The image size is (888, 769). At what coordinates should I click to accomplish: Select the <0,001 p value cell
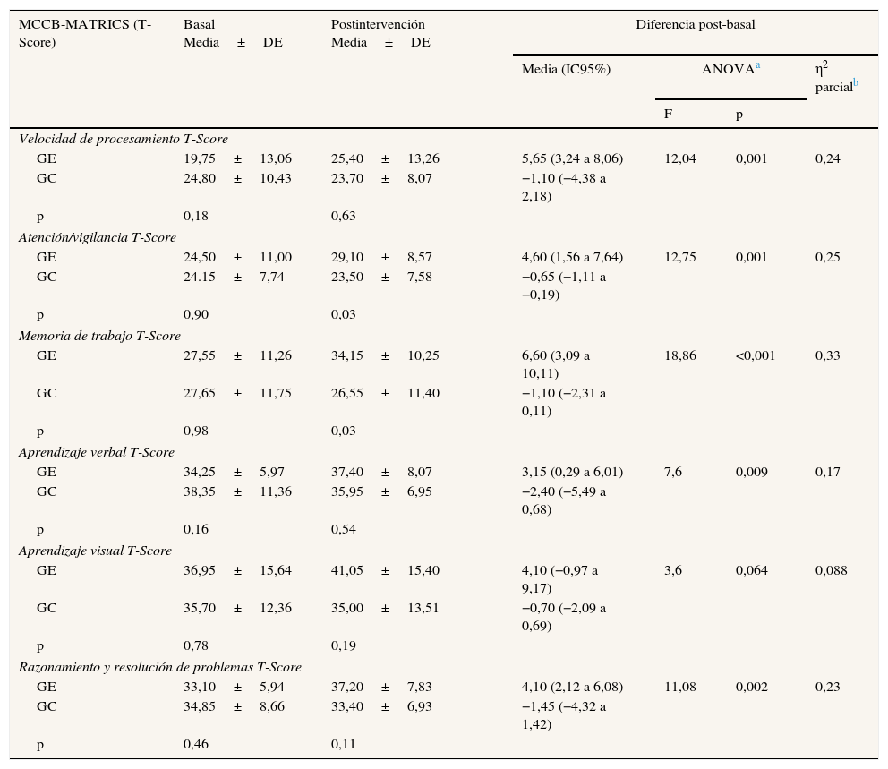[756, 355]
